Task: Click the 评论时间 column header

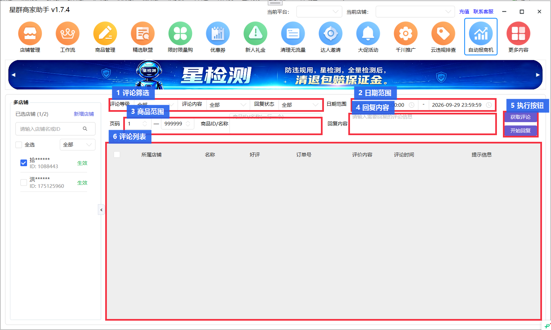Action: click(404, 154)
